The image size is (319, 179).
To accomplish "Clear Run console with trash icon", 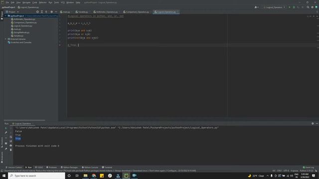I will click(11, 150).
